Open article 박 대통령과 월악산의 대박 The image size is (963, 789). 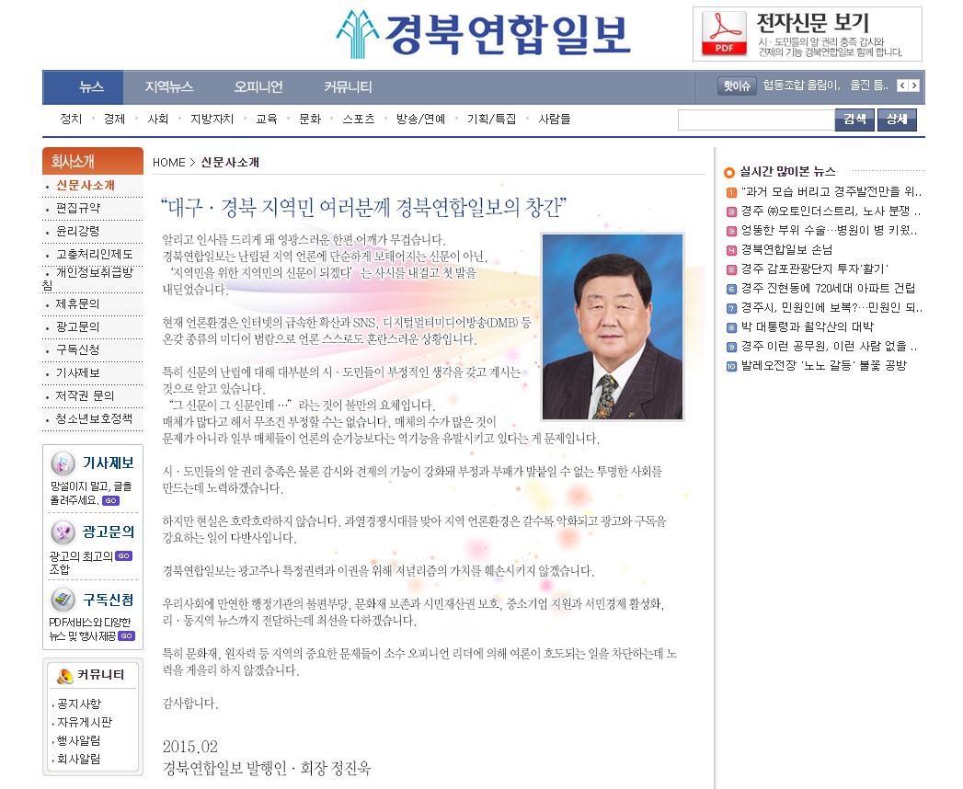click(x=808, y=327)
